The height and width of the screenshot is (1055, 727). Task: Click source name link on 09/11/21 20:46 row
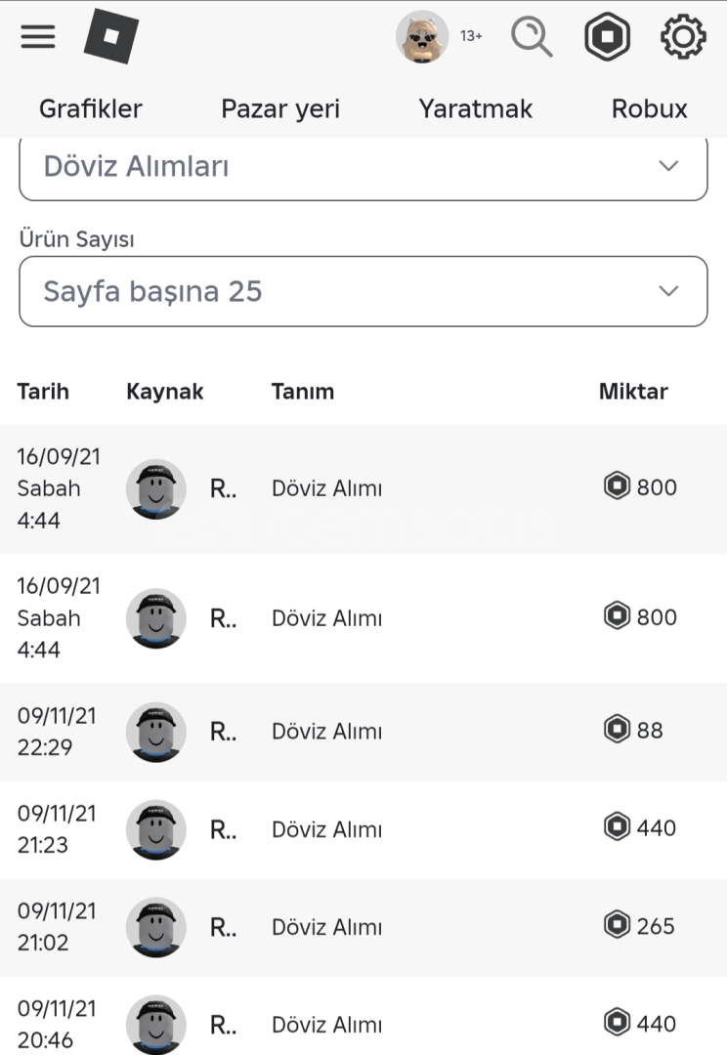click(x=224, y=1025)
